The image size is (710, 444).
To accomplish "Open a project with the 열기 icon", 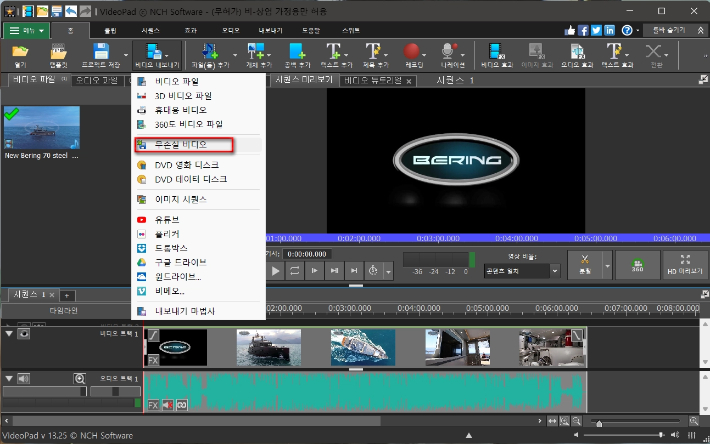I will [x=20, y=56].
